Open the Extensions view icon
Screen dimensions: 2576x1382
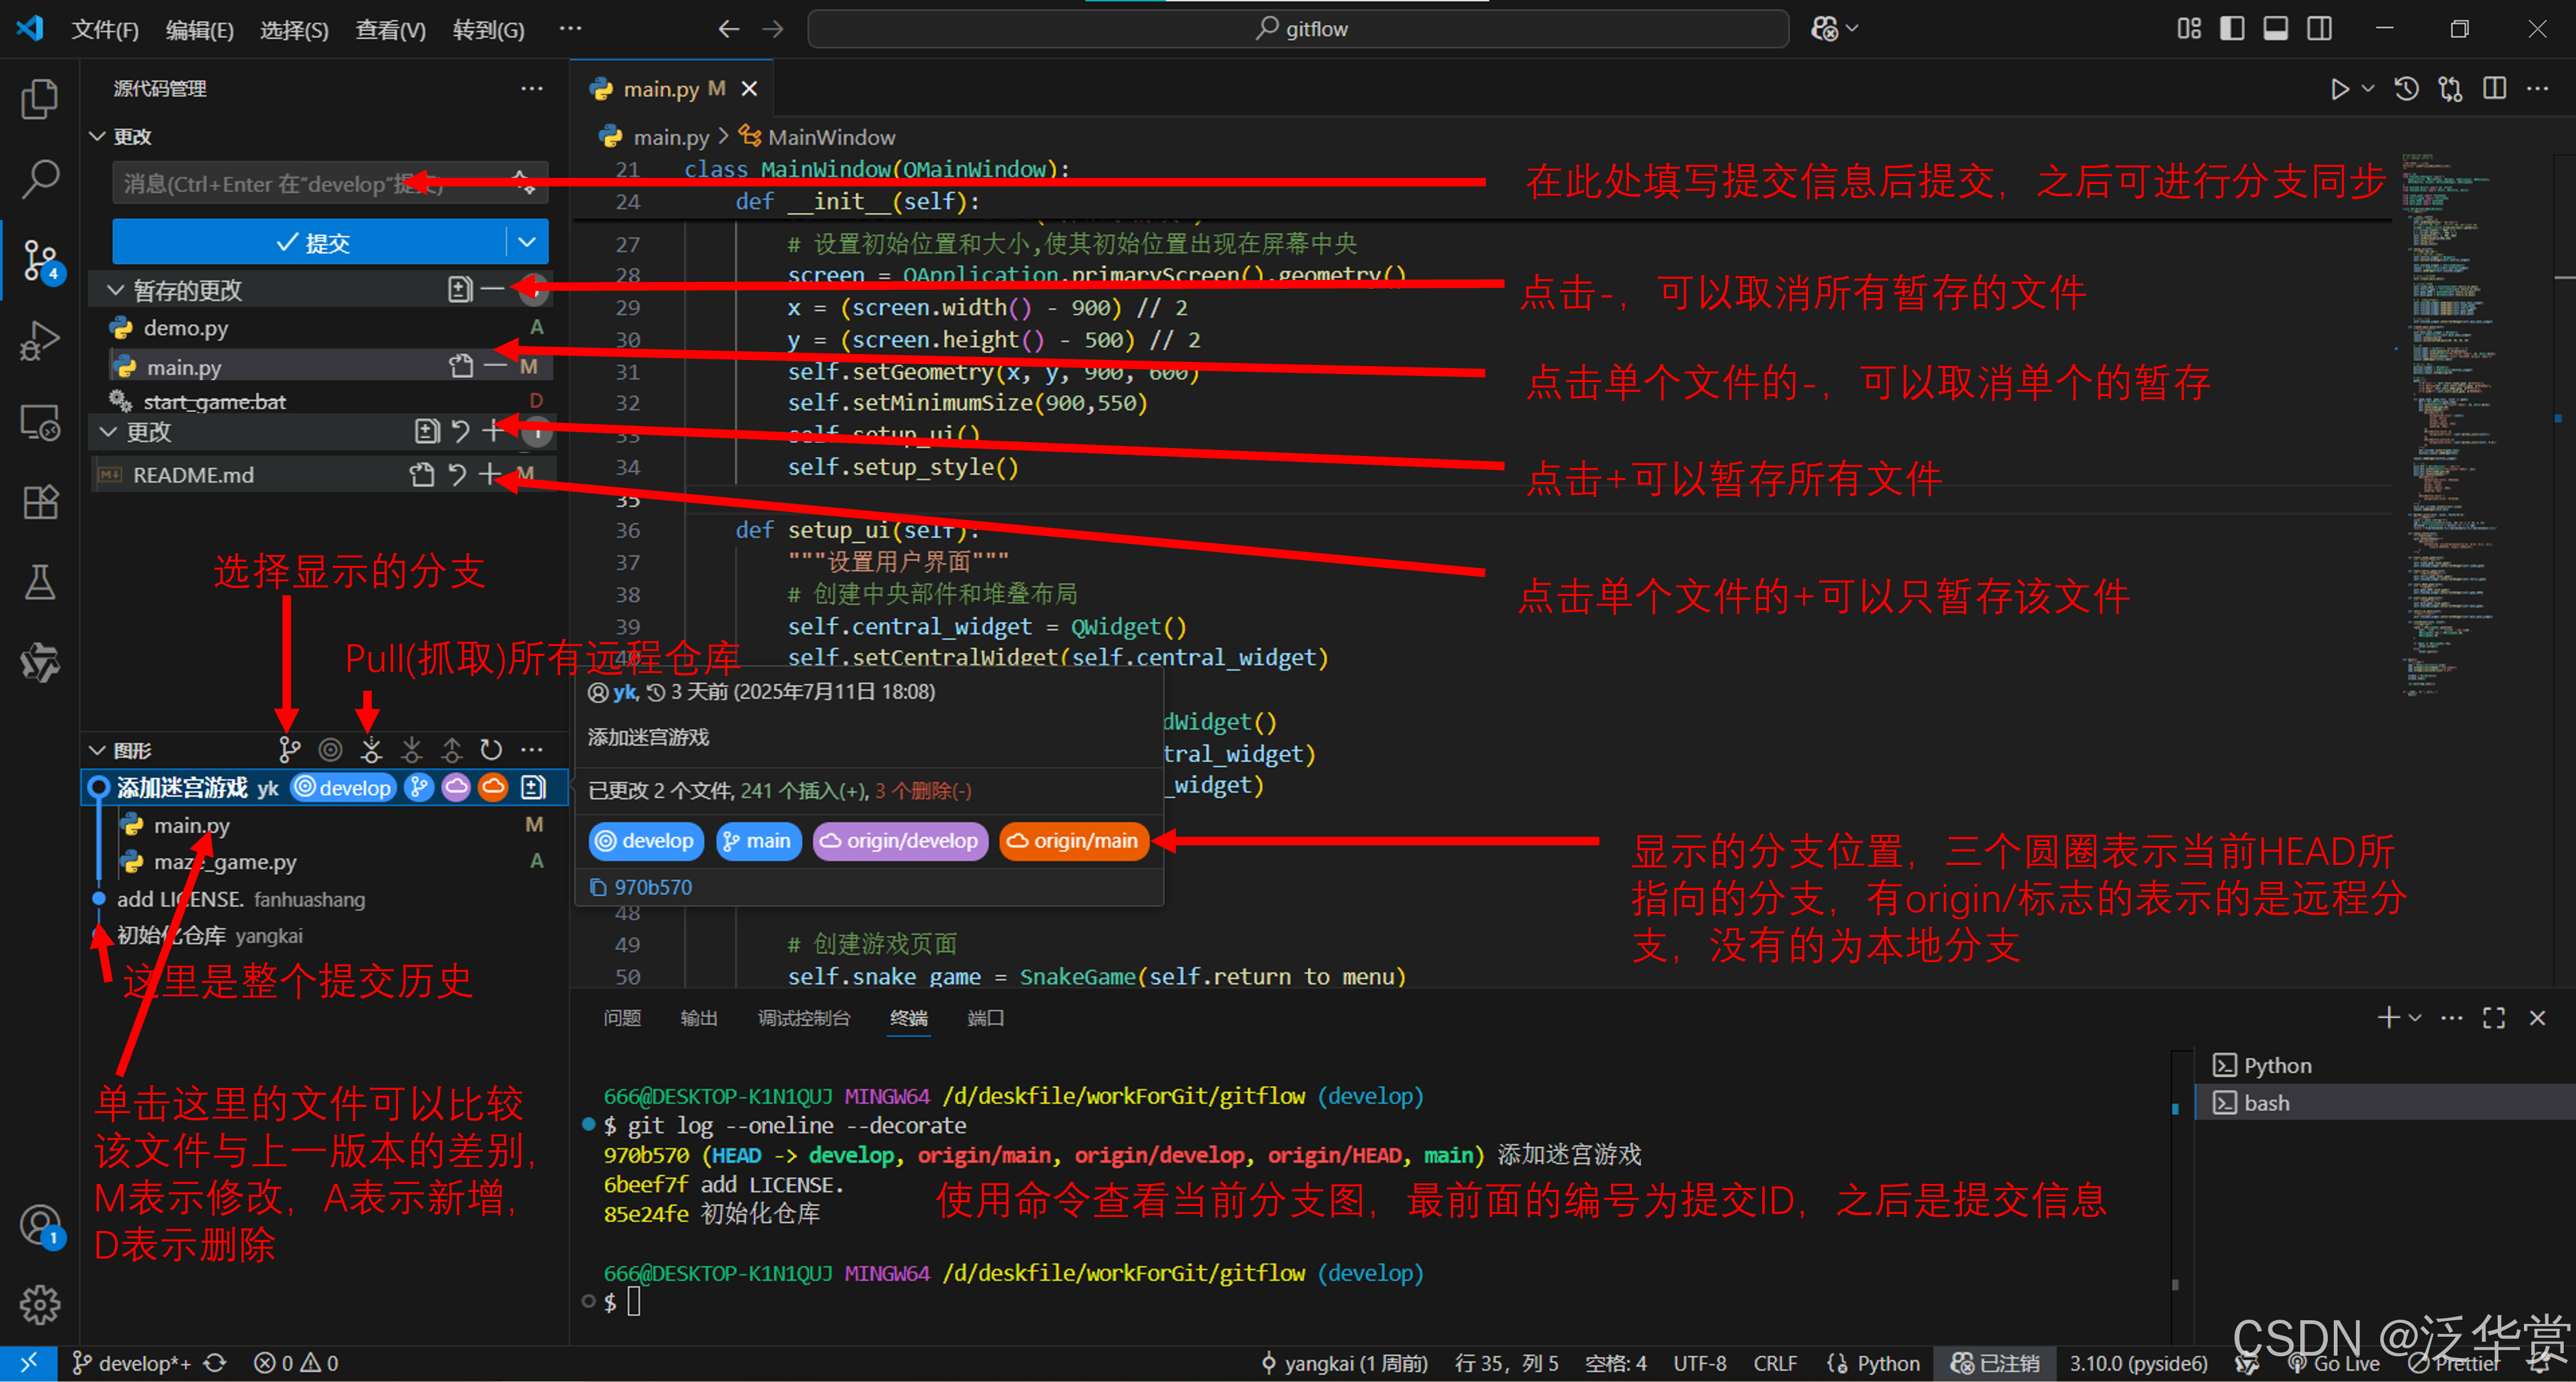coord(40,502)
